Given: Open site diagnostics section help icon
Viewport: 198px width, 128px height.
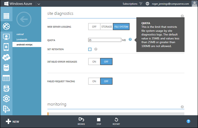Looking at the screenshot, I should pos(182,16).
